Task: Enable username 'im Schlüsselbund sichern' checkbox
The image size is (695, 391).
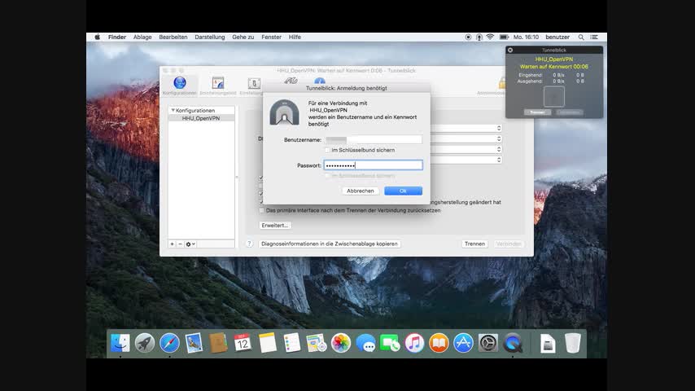Action: point(327,150)
